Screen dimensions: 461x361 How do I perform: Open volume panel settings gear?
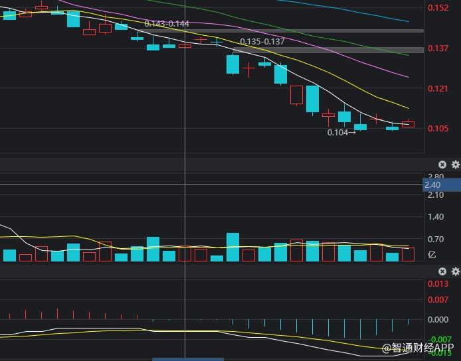click(455, 165)
